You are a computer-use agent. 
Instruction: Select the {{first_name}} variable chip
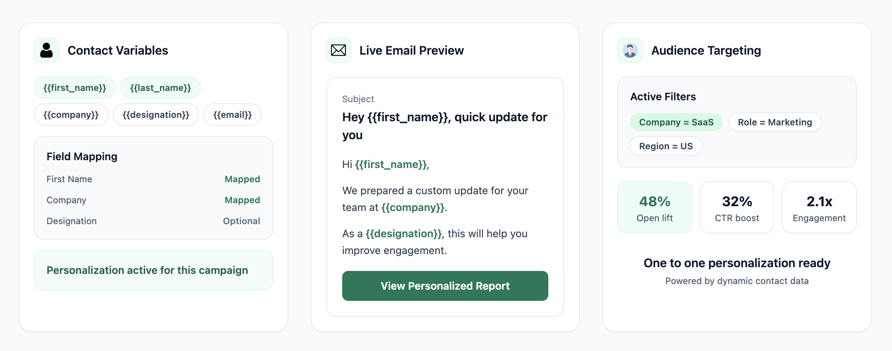[x=75, y=88]
